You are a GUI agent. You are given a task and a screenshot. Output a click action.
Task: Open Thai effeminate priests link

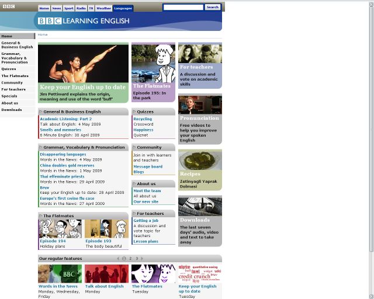tap(62, 176)
